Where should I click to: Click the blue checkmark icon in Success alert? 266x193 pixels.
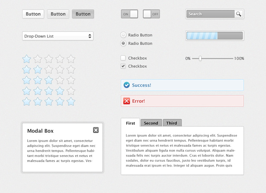click(x=127, y=85)
